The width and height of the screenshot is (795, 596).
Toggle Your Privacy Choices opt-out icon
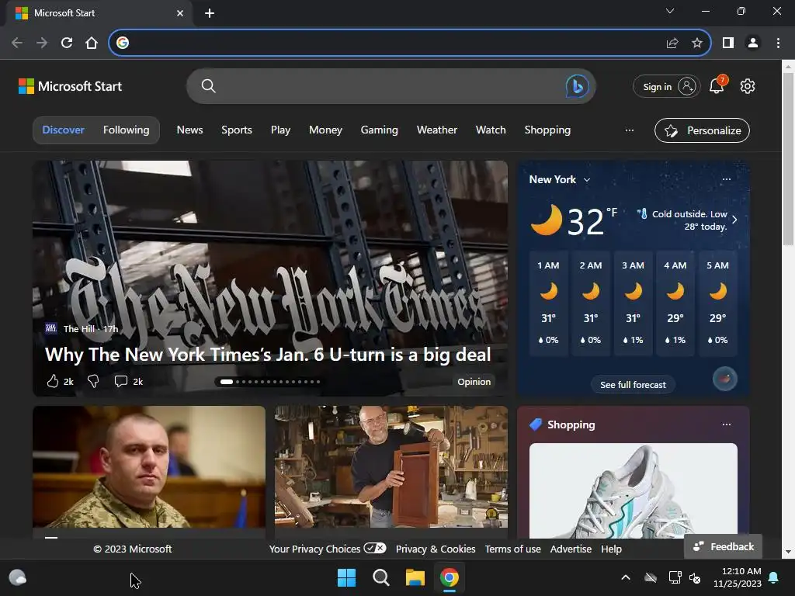375,549
